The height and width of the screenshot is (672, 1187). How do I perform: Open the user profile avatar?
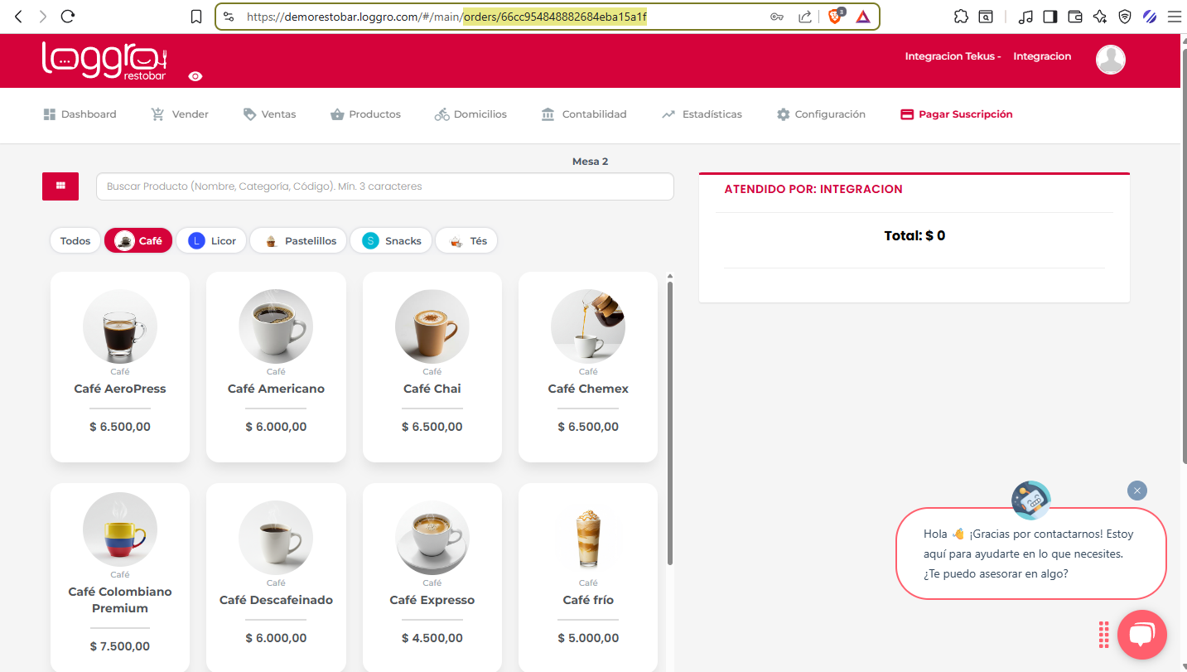pos(1110,60)
